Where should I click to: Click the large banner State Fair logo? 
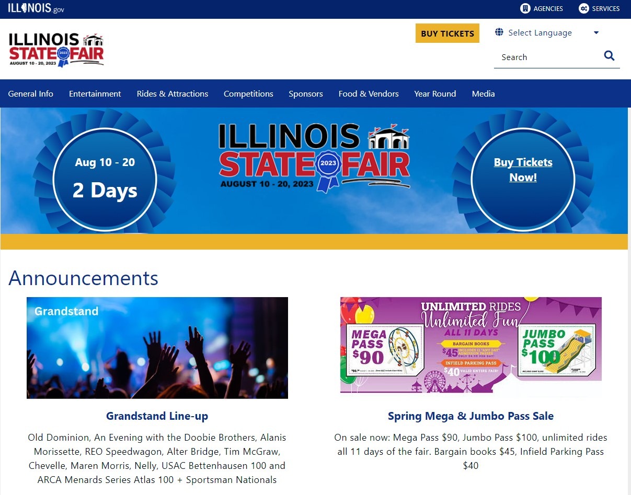[x=314, y=158]
